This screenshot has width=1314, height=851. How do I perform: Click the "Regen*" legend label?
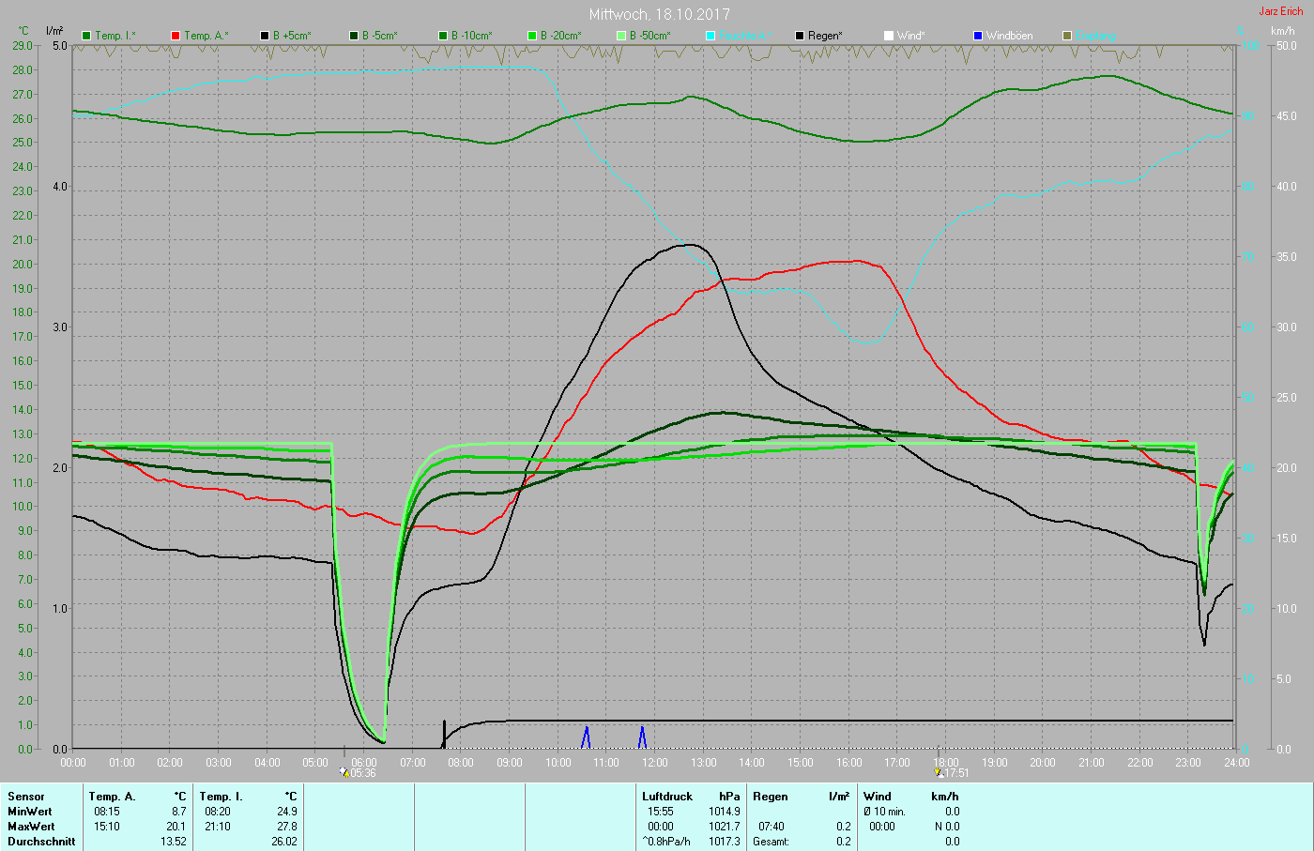pyautogui.click(x=825, y=36)
